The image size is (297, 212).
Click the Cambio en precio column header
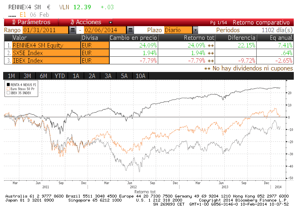(133, 38)
